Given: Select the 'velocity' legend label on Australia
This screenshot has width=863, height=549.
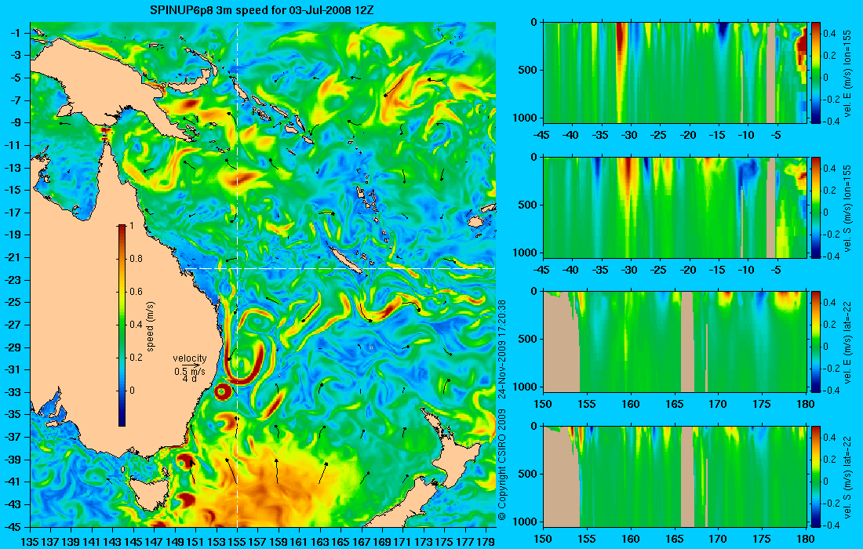Looking at the screenshot, I should pyautogui.click(x=189, y=358).
